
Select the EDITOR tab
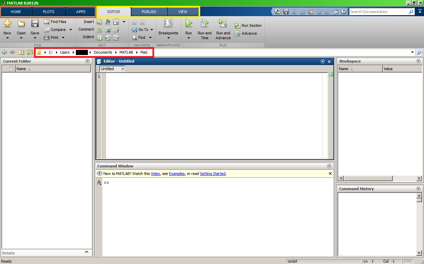click(x=114, y=12)
